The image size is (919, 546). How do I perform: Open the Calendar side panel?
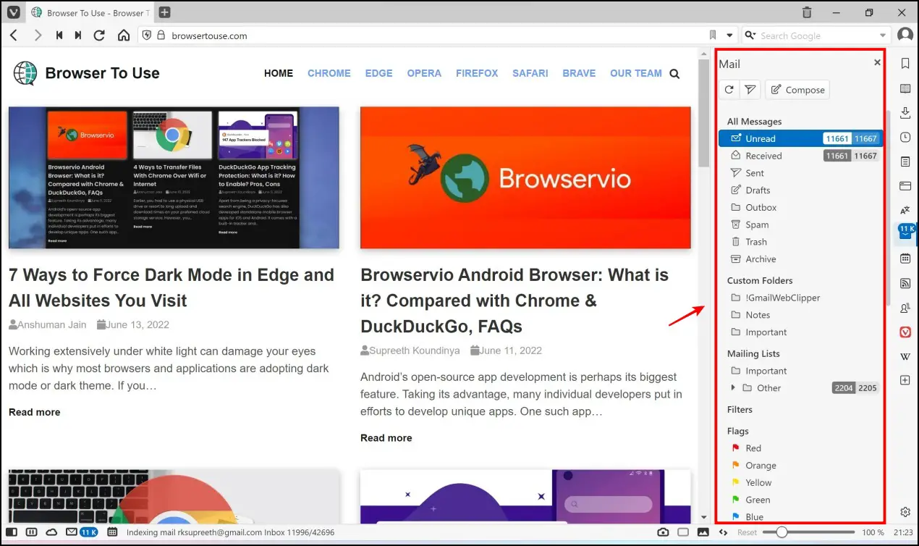point(905,259)
